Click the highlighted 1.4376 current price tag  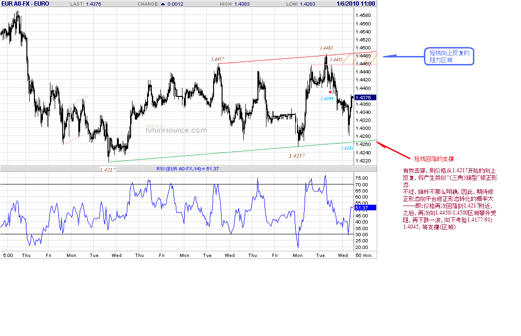point(365,97)
